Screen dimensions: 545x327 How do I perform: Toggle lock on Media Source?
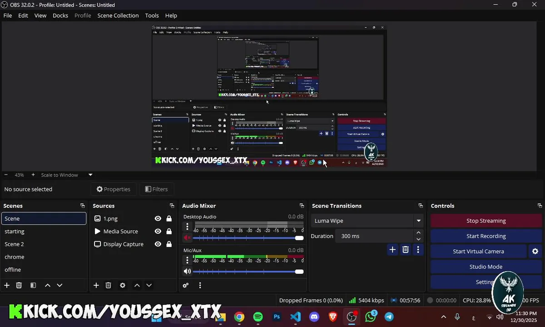(169, 231)
